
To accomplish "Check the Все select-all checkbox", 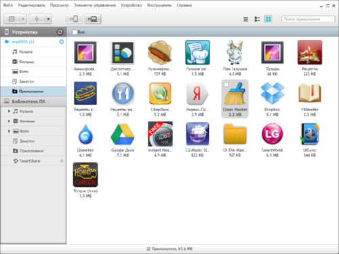I will pos(75,32).
